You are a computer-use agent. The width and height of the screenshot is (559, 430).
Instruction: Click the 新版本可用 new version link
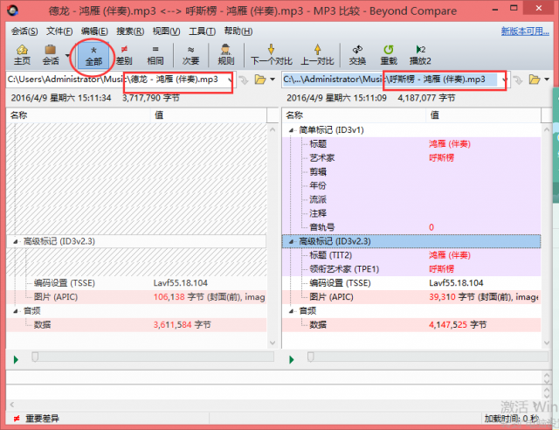pos(525,31)
